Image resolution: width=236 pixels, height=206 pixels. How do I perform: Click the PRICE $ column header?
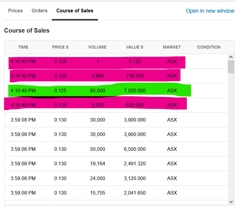(60, 47)
